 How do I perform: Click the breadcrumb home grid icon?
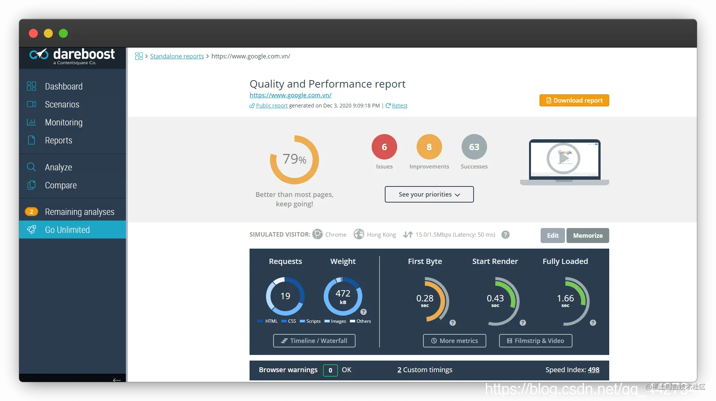139,56
